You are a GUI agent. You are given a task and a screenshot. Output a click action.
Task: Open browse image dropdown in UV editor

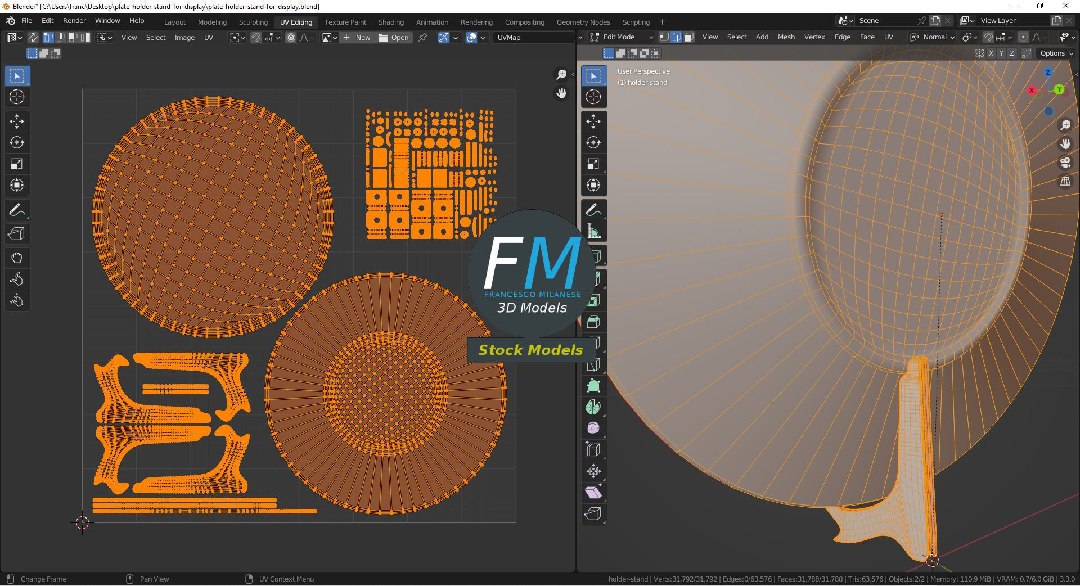[x=330, y=38]
